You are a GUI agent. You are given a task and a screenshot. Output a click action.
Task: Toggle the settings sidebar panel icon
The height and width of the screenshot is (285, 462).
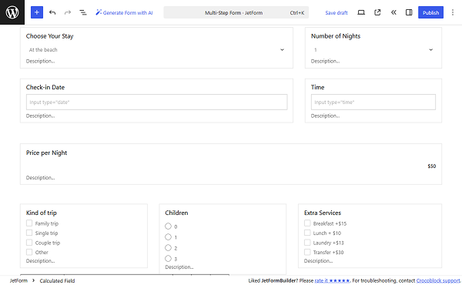point(409,12)
